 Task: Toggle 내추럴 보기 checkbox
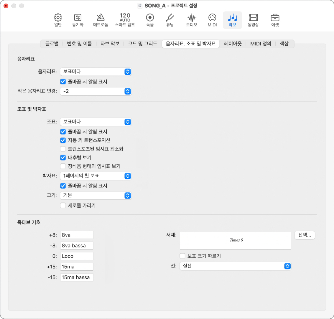click(63, 158)
